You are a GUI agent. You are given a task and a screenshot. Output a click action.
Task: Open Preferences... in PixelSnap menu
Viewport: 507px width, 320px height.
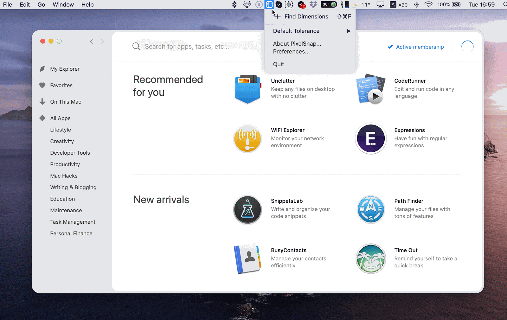pos(310,51)
